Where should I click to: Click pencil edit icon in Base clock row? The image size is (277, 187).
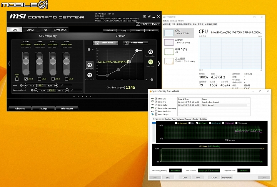coord(72,90)
